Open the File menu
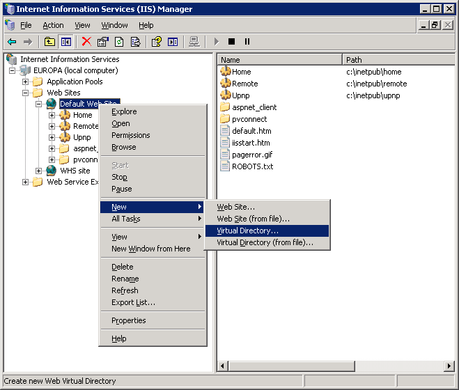 click(x=26, y=26)
